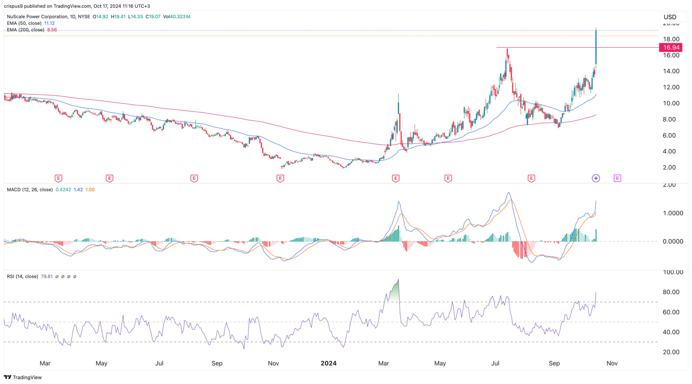Click the purple star event icon
This screenshot has width=692, height=384.
pos(596,178)
